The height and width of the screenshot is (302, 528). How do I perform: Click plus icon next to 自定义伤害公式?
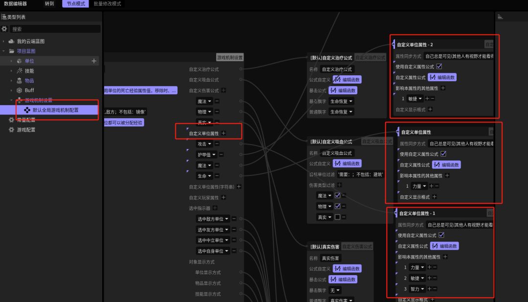pyautogui.click(x=223, y=90)
